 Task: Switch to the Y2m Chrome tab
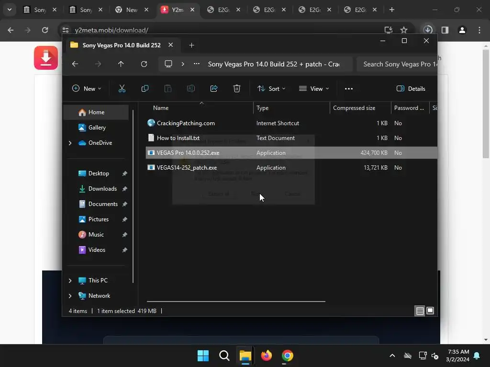click(177, 10)
